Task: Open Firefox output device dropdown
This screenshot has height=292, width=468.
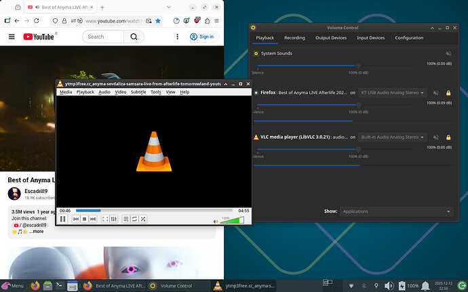Action: coord(393,92)
